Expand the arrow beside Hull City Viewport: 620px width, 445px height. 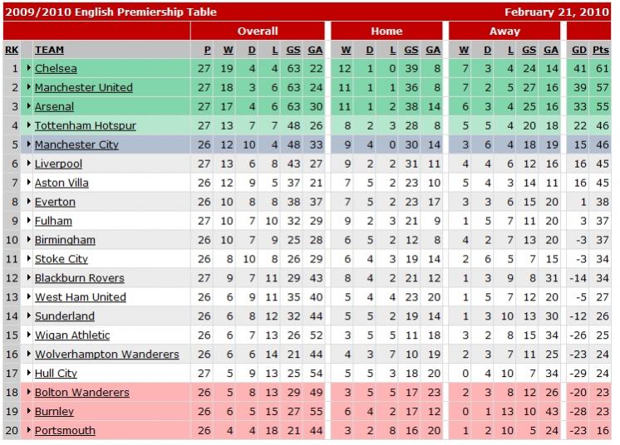(29, 374)
